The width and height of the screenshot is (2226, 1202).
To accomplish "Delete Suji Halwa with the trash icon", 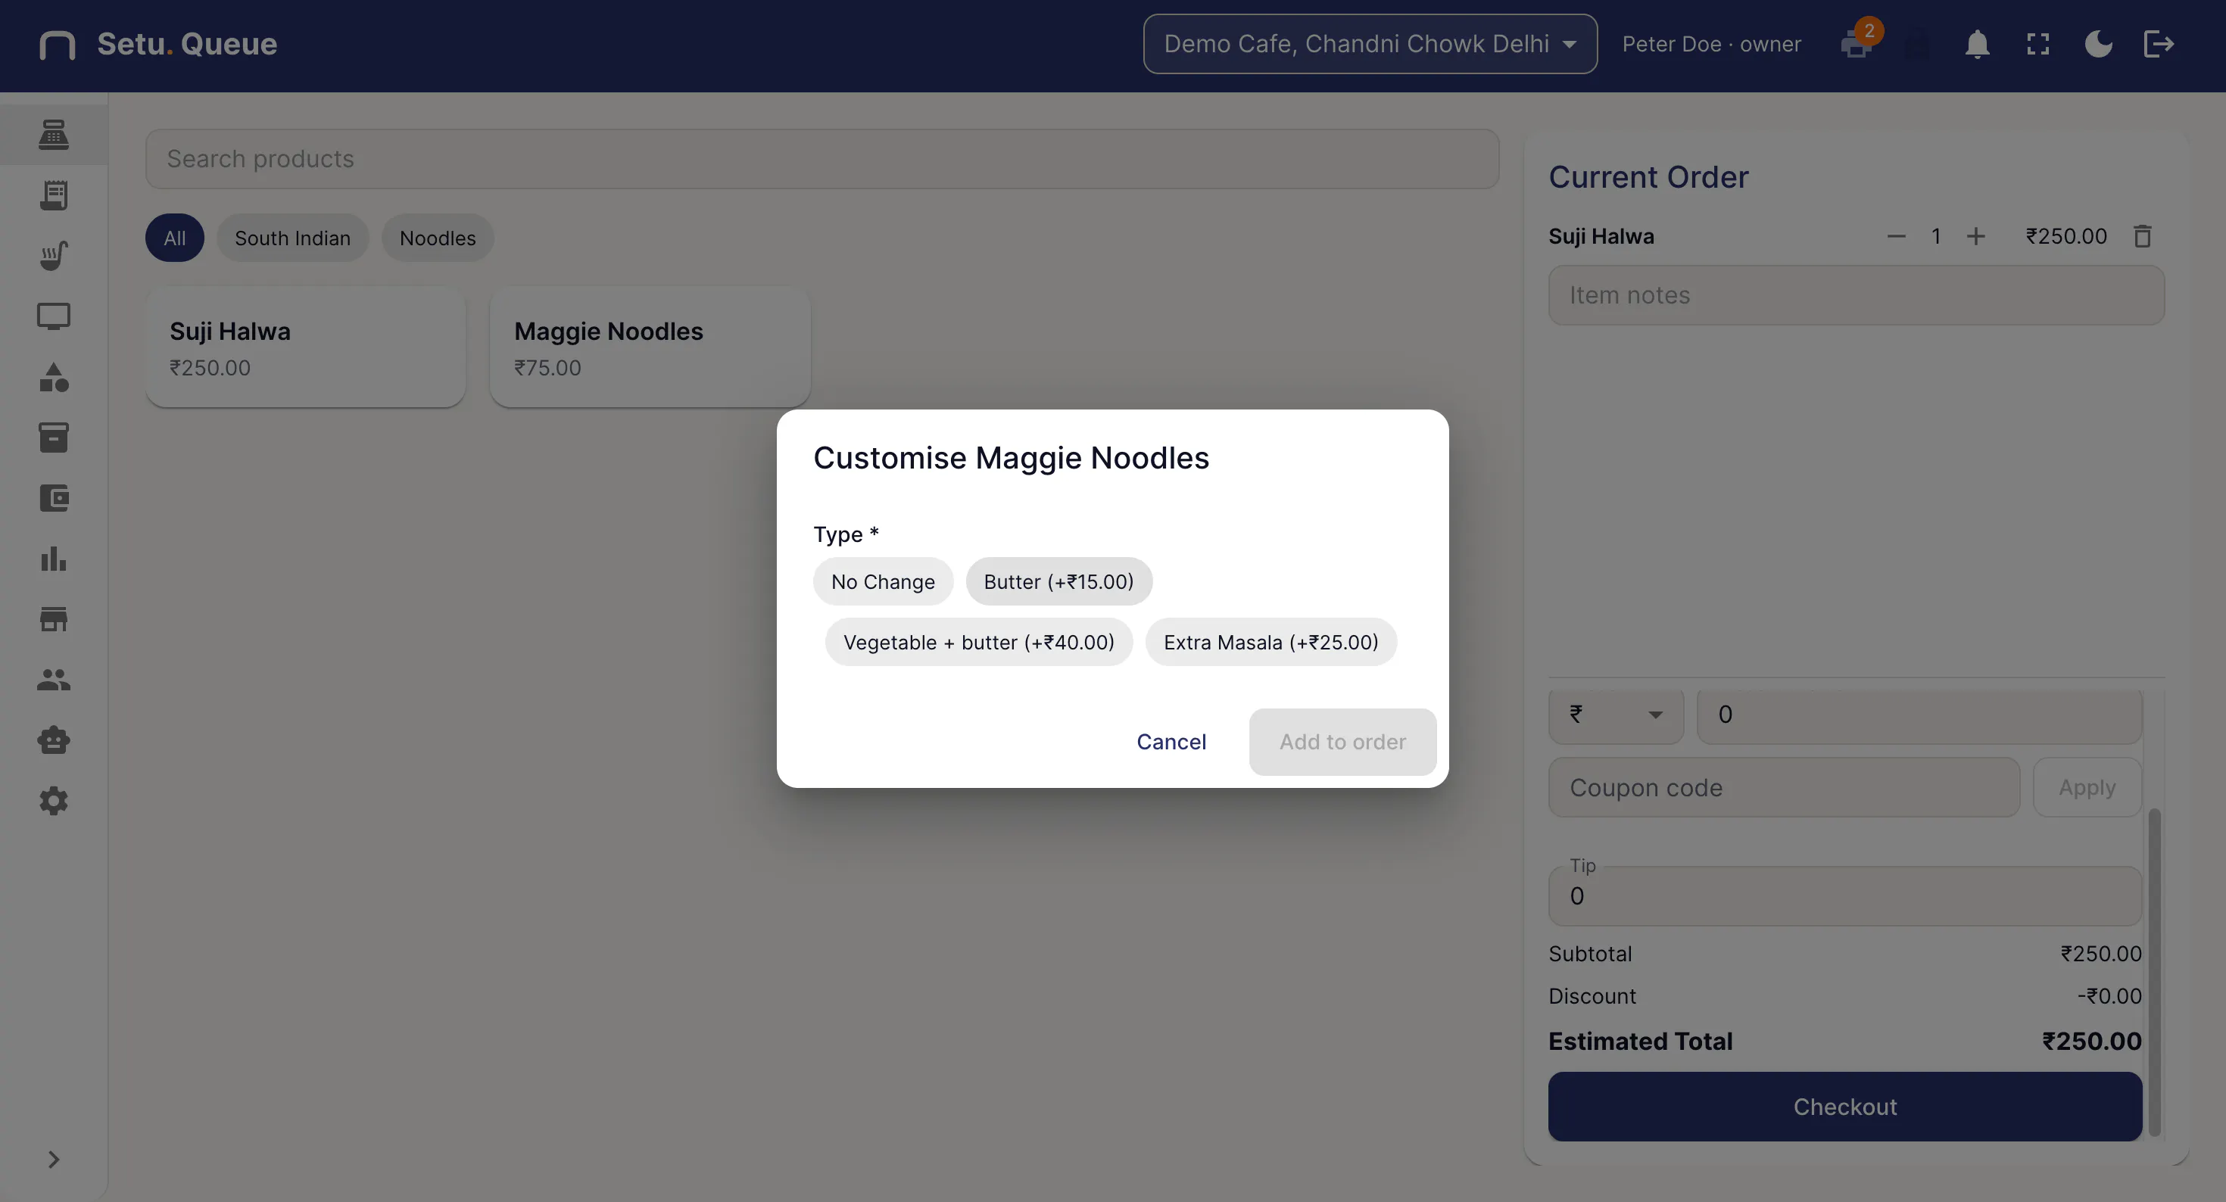I will [x=2142, y=236].
